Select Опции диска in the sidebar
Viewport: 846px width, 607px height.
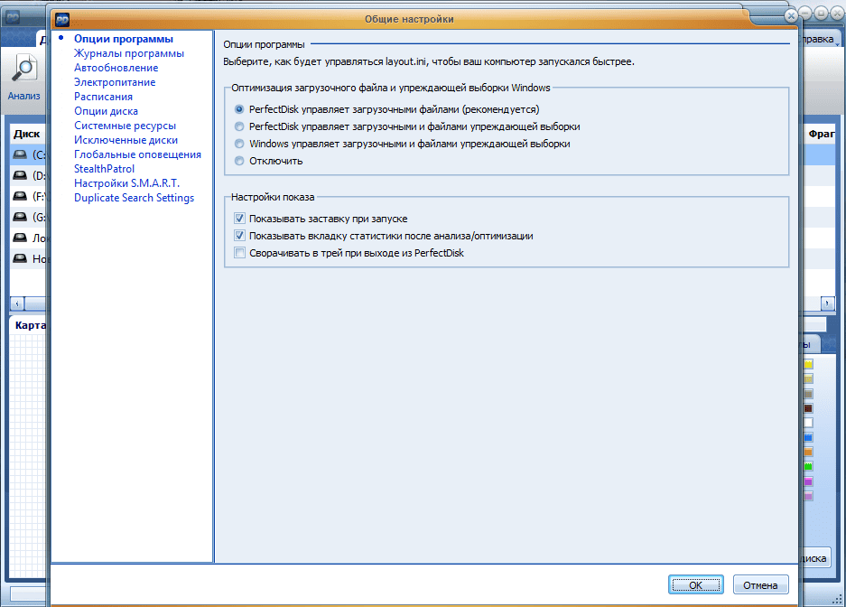pyautogui.click(x=106, y=111)
